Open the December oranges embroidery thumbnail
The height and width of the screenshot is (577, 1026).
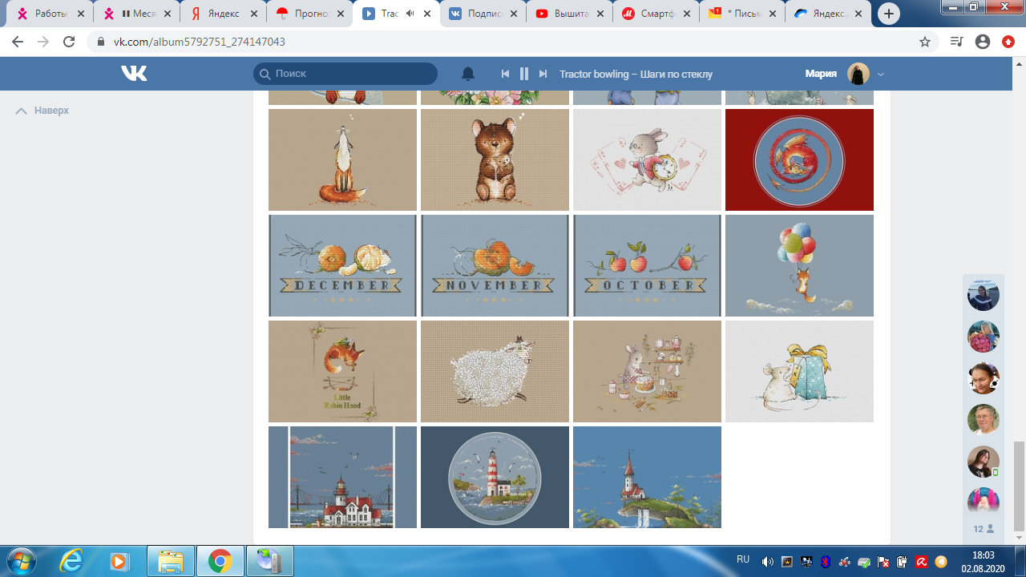click(342, 265)
